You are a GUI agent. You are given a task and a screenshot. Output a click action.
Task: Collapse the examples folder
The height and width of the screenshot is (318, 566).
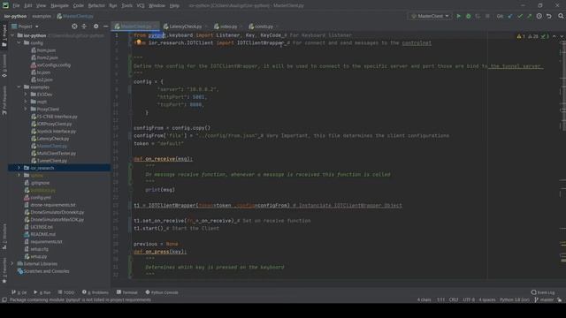(x=19, y=87)
